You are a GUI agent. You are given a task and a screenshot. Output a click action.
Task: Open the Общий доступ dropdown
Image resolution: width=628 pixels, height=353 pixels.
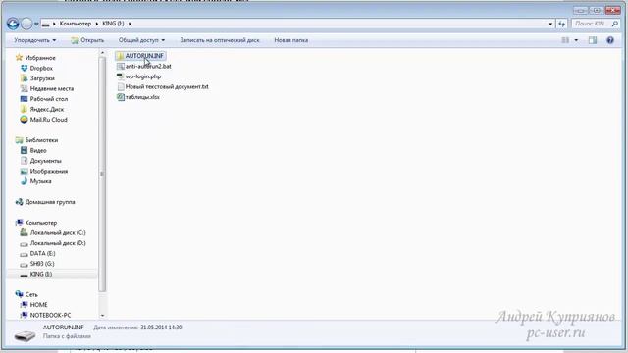tap(141, 40)
